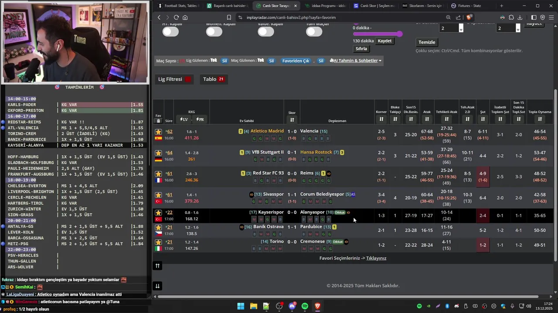Click the favorite star for Red Star FC 93 row
558x313 pixels.
tap(158, 174)
